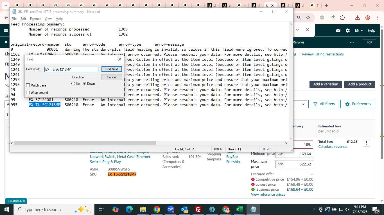Launch Microsoft Edge from the taskbar
The height and width of the screenshot is (215, 384).
tap(129, 209)
